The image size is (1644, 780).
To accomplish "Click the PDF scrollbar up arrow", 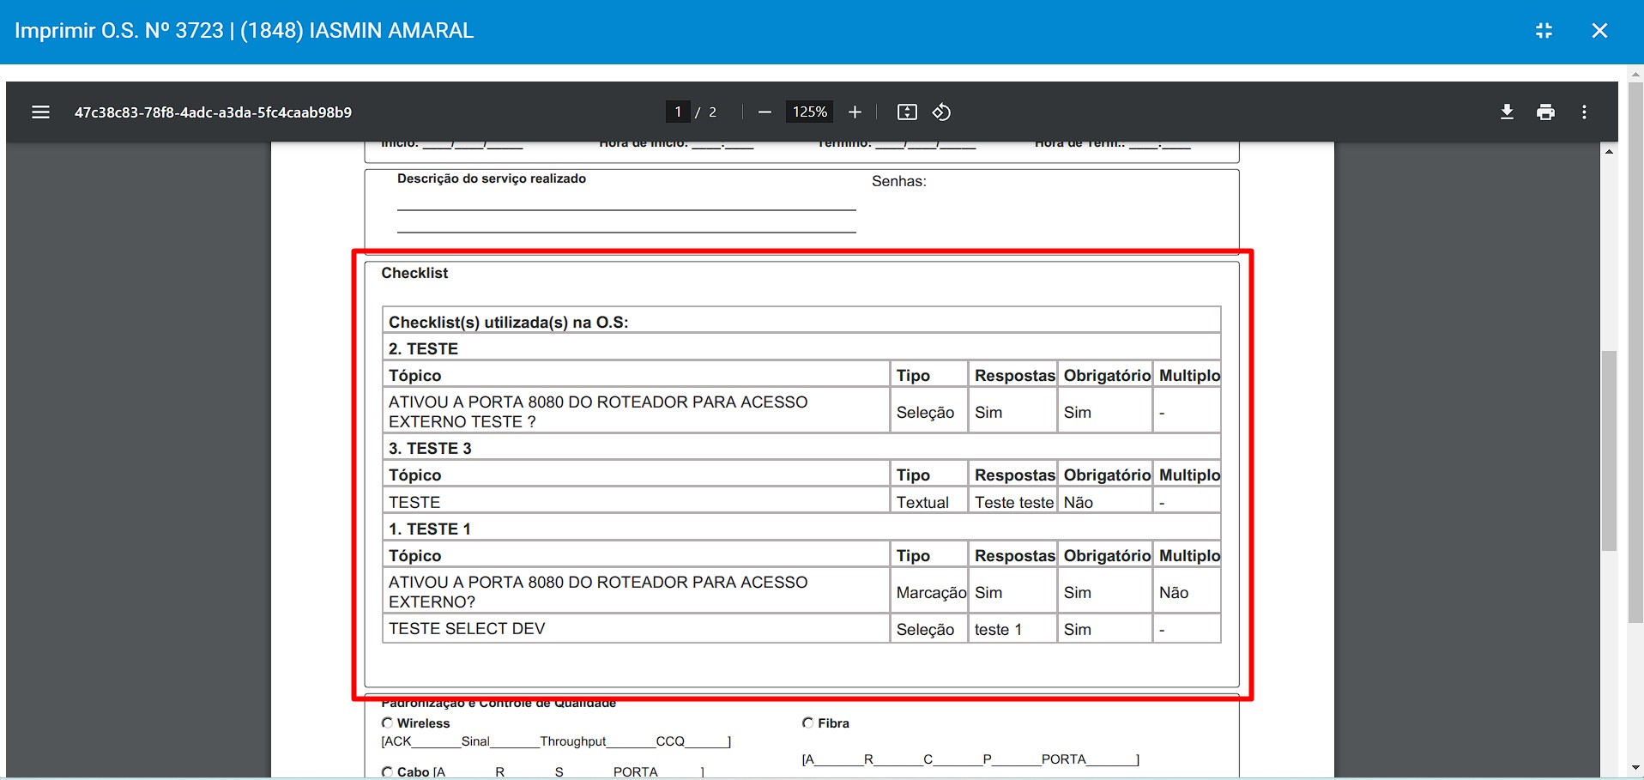I will click(1609, 152).
